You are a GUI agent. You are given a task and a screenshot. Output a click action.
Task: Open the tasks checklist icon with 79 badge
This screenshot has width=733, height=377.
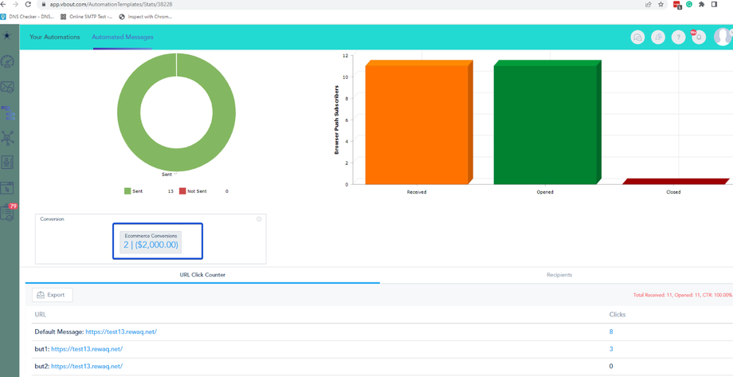point(8,213)
